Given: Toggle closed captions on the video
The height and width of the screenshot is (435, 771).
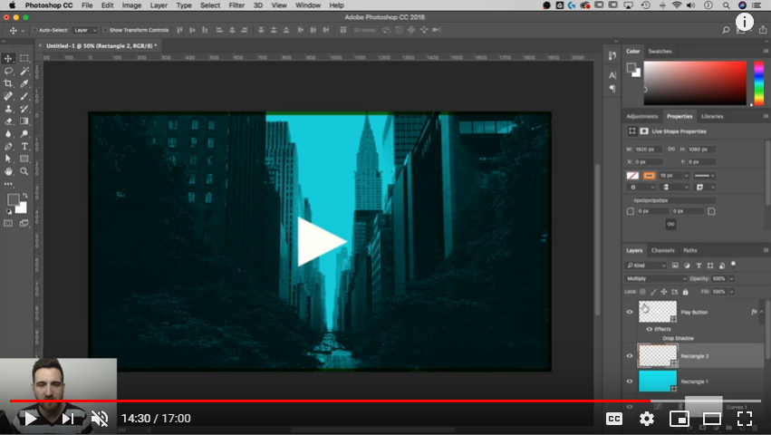Looking at the screenshot, I should click(x=614, y=419).
